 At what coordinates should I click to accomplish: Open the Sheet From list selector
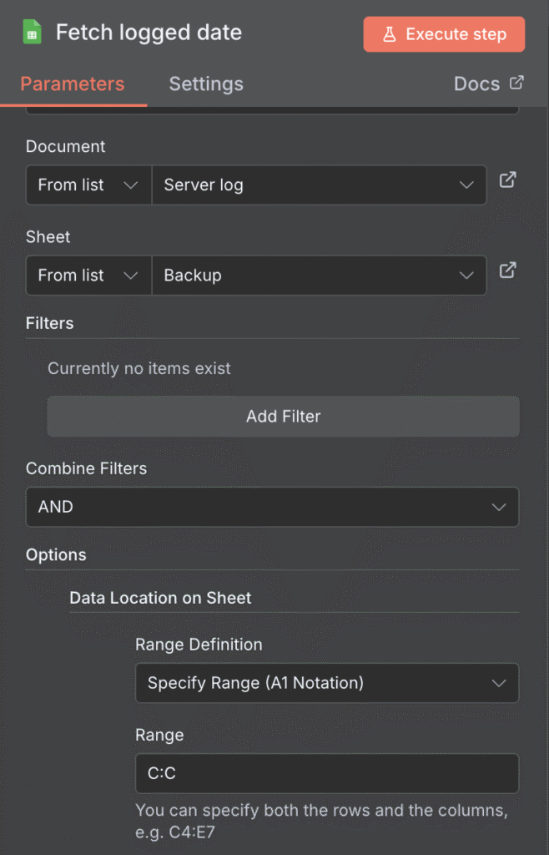[88, 275]
